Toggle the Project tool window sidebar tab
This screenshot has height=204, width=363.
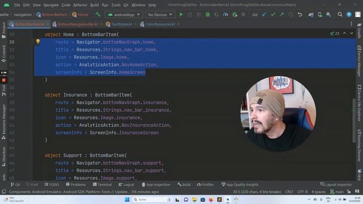3,30
